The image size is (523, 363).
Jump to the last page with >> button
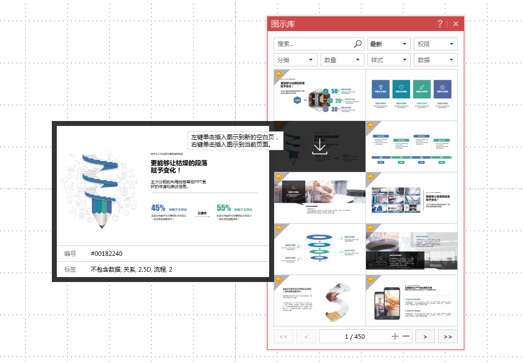point(447,336)
